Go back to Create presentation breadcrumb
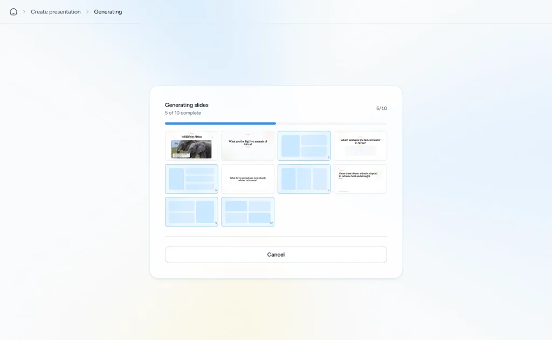 coord(56,12)
